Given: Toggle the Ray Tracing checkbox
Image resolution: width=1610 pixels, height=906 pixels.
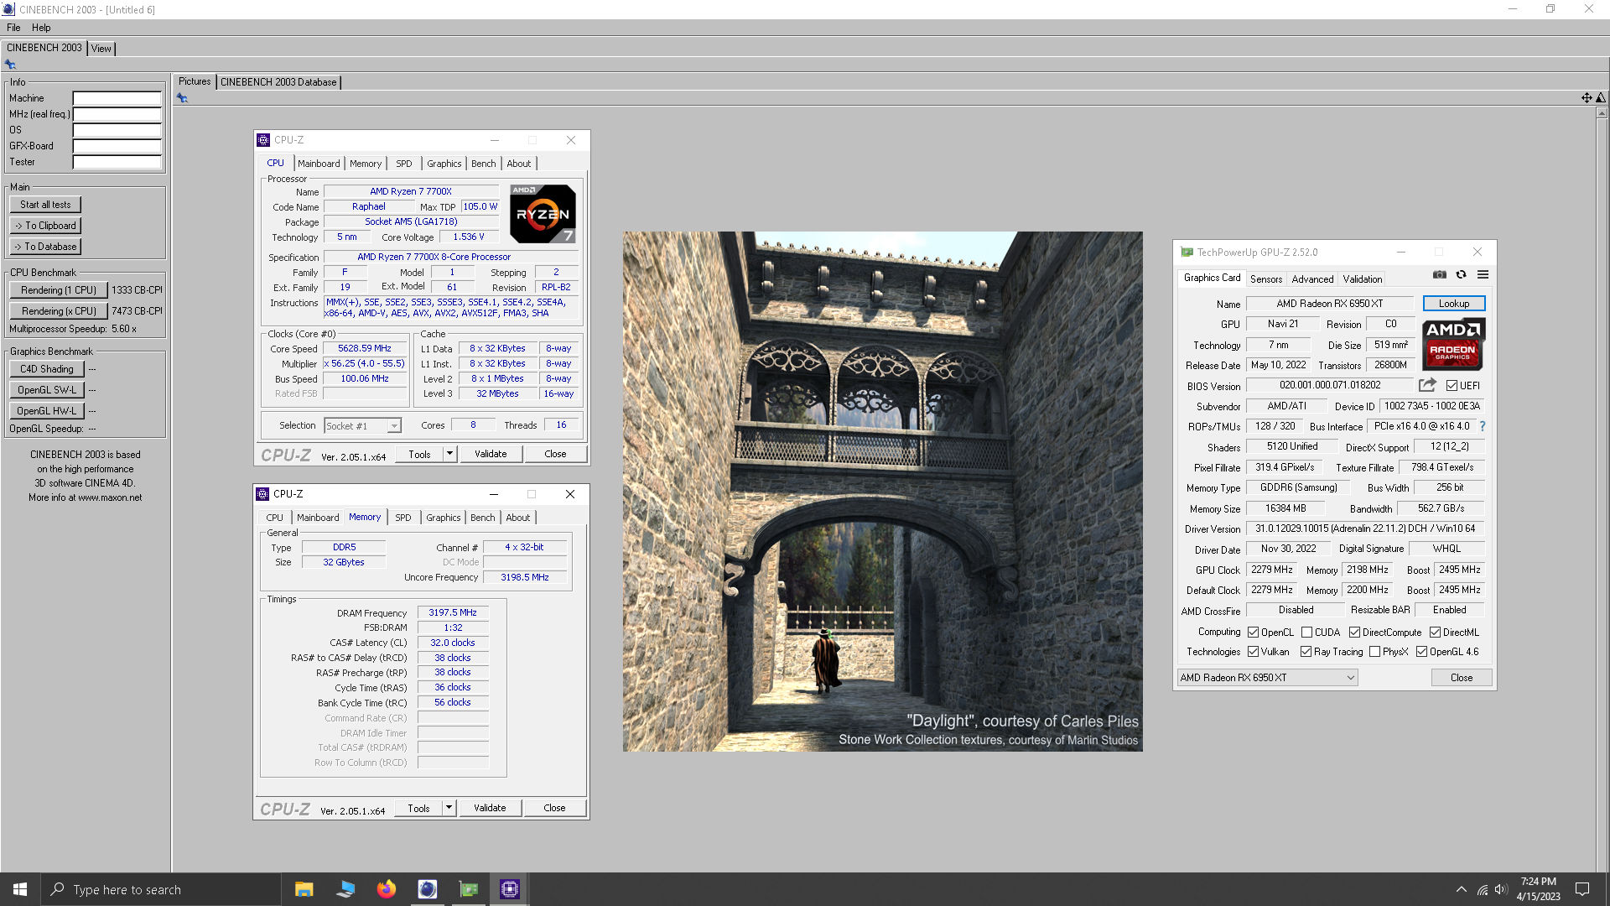Looking at the screenshot, I should 1306,652.
